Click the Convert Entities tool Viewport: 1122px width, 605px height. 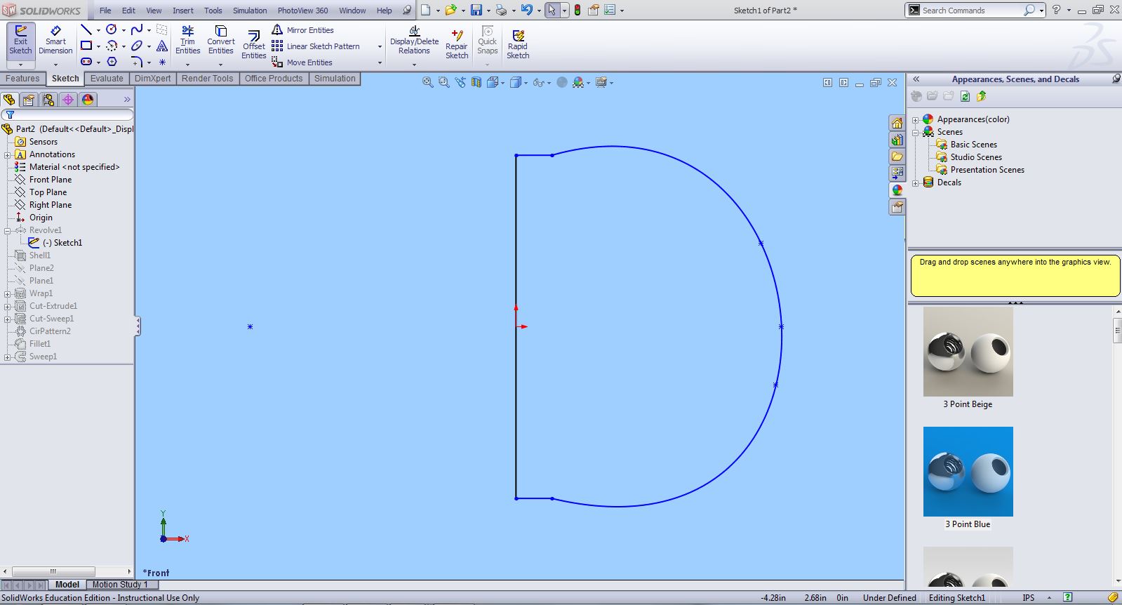[x=220, y=41]
